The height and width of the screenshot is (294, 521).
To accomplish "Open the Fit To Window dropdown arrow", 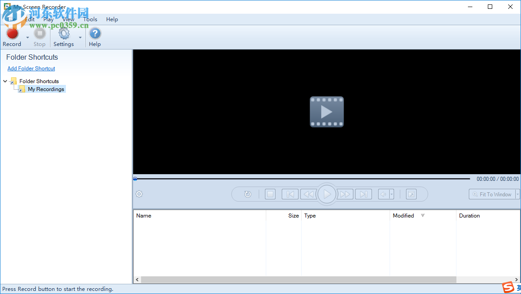I will click(517, 194).
